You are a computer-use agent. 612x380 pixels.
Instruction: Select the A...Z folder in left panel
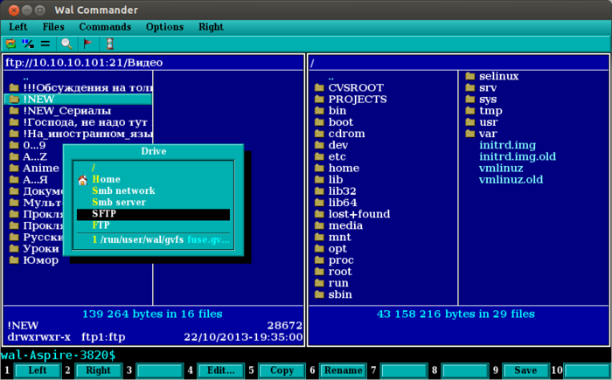point(35,157)
